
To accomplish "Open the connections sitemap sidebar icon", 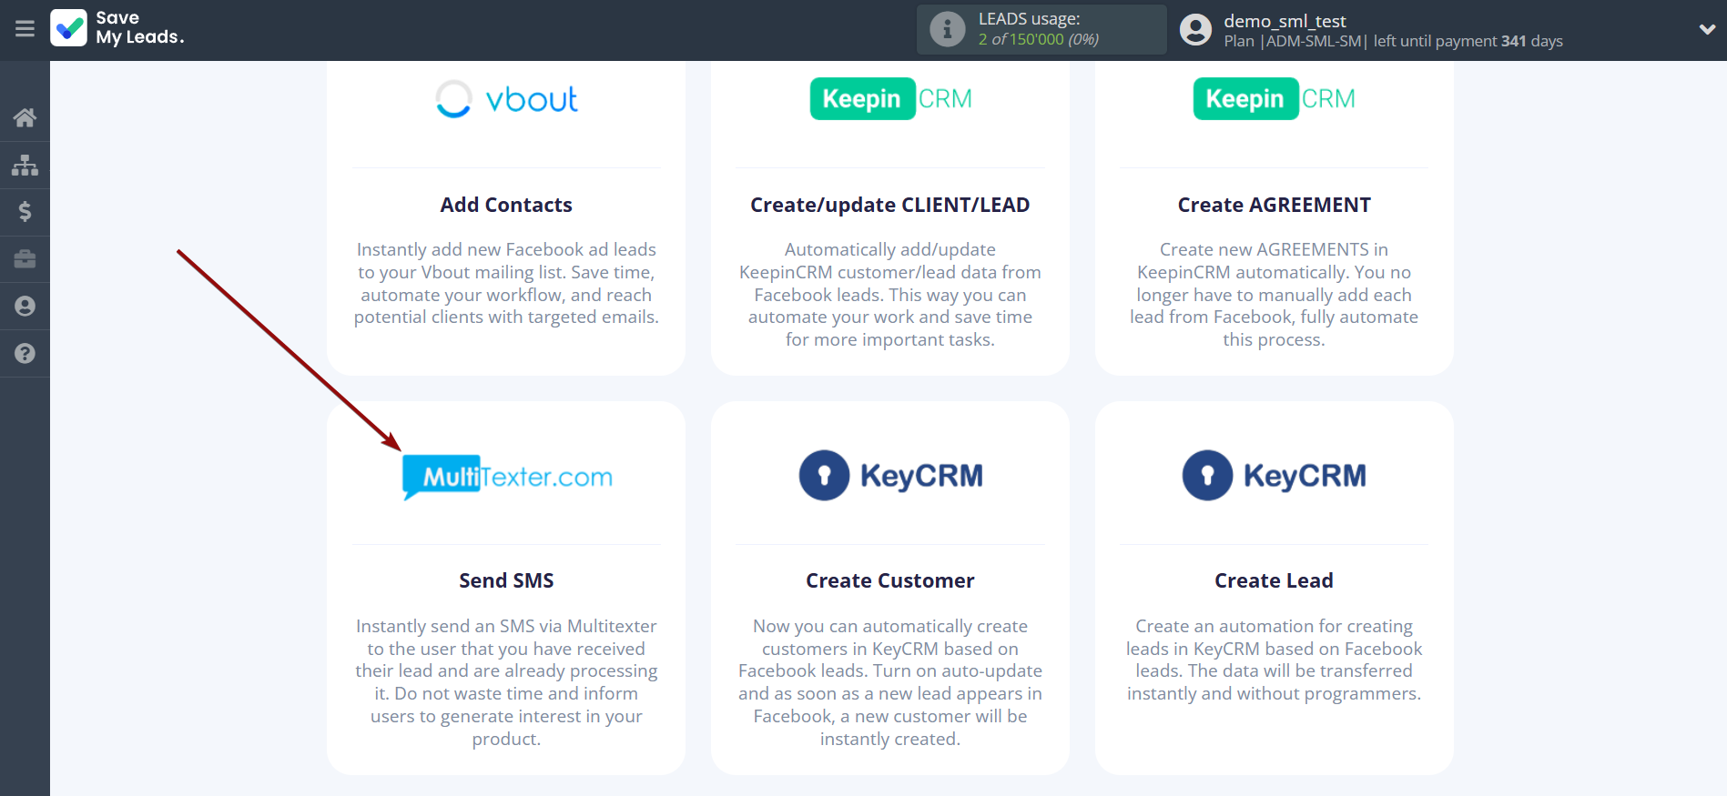I will pyautogui.click(x=25, y=165).
